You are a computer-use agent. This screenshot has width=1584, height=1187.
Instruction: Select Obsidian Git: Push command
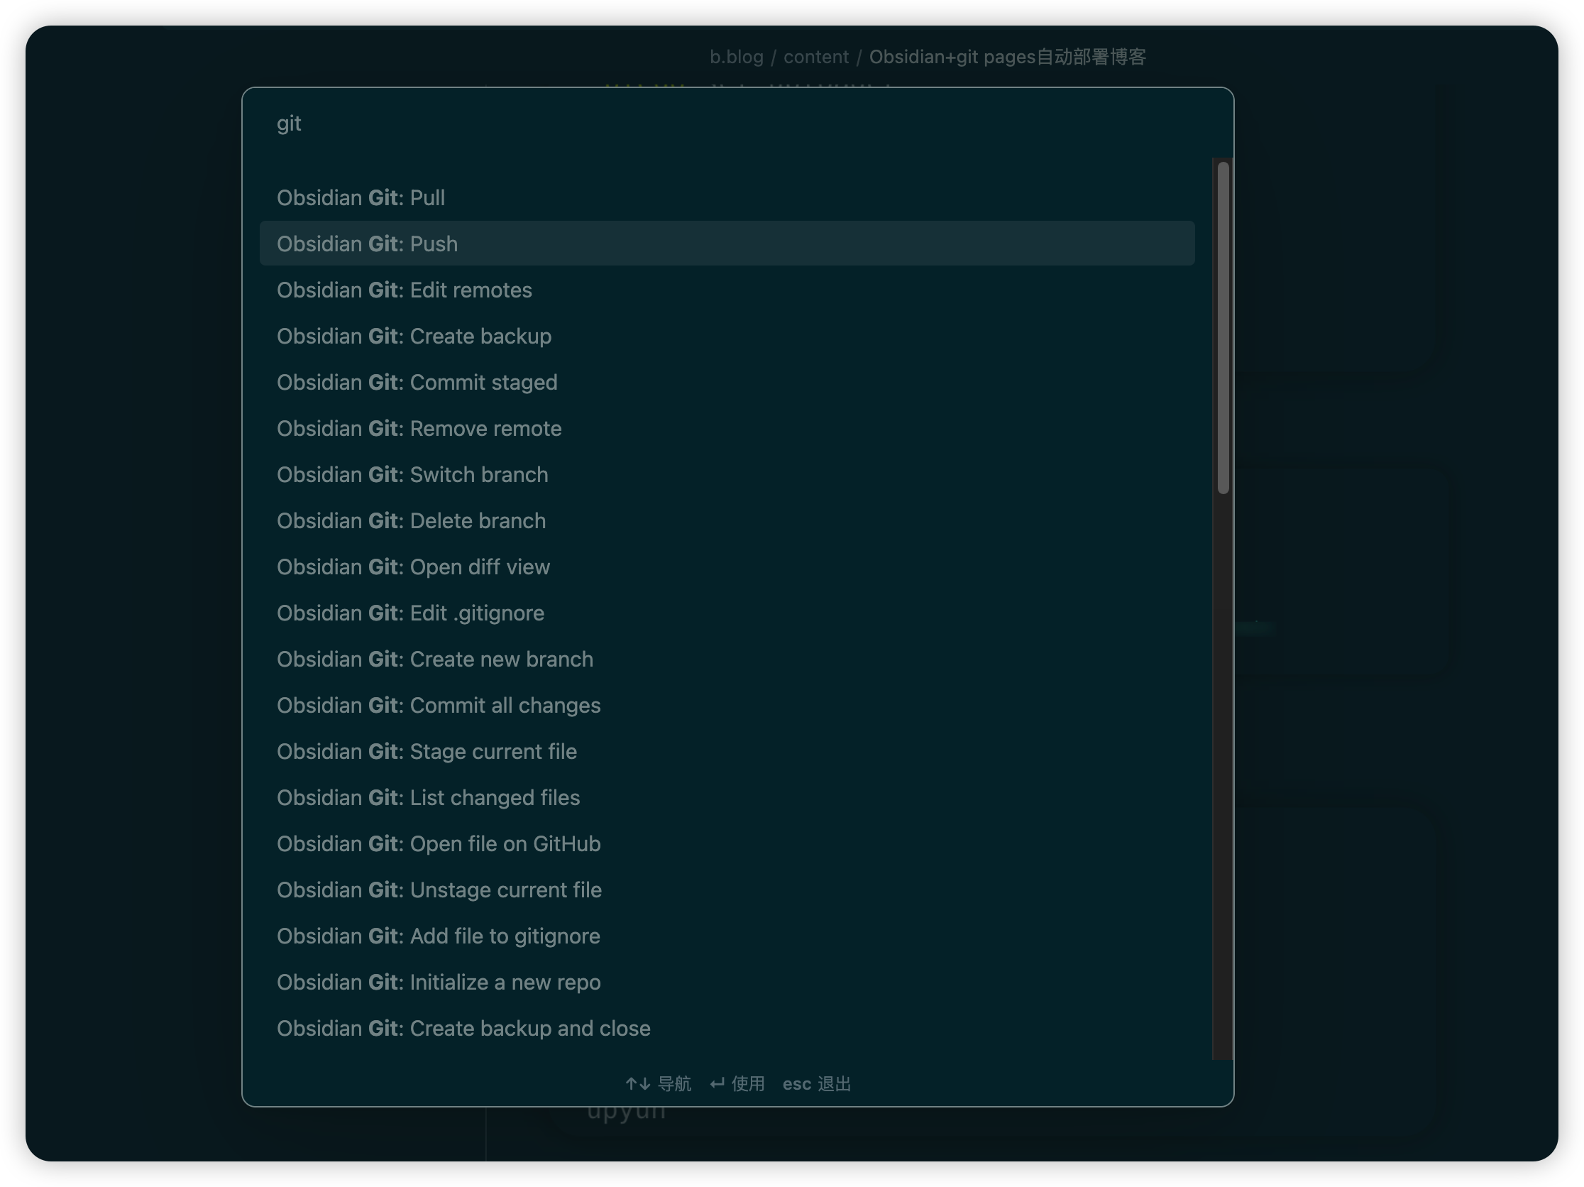(368, 244)
